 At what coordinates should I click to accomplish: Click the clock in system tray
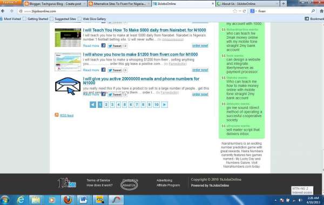pos(313,200)
